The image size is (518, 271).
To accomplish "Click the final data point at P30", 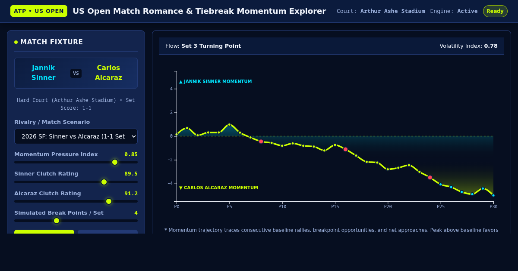I will pos(493,195).
